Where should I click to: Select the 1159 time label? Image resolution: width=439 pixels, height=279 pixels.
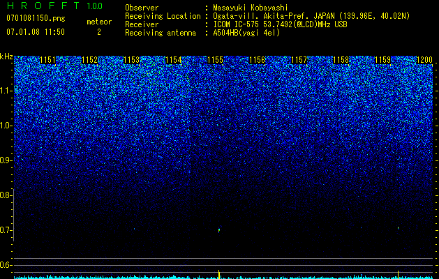pos(382,60)
